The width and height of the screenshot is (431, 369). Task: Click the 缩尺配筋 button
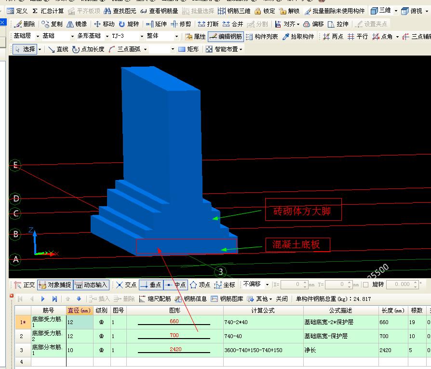pos(155,299)
